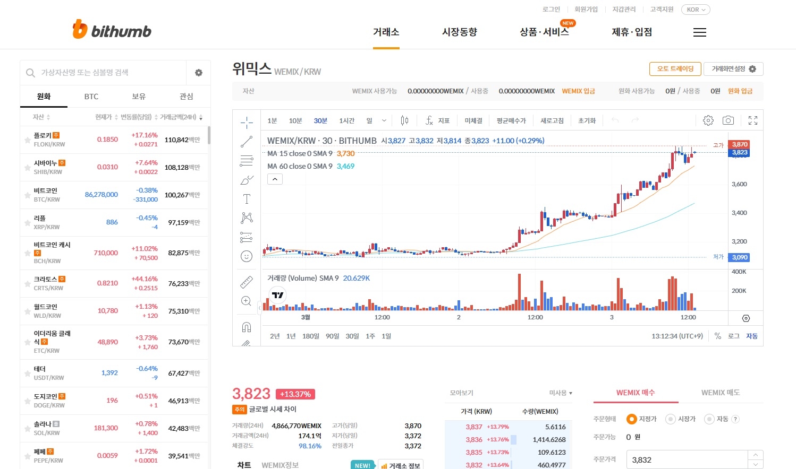Pick the brush drawing tool
The height and width of the screenshot is (469, 796).
[247, 180]
